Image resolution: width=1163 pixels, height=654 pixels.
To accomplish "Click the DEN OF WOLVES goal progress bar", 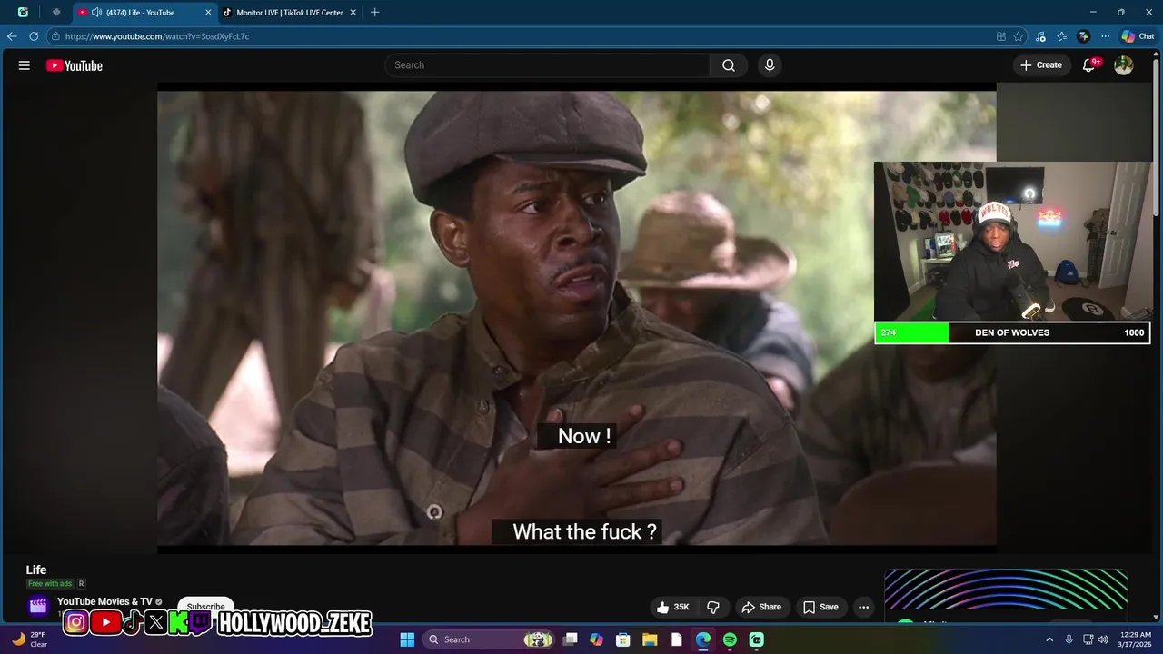I will [1012, 332].
